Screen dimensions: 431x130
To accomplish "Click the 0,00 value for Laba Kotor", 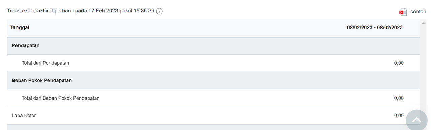I will (399, 115).
